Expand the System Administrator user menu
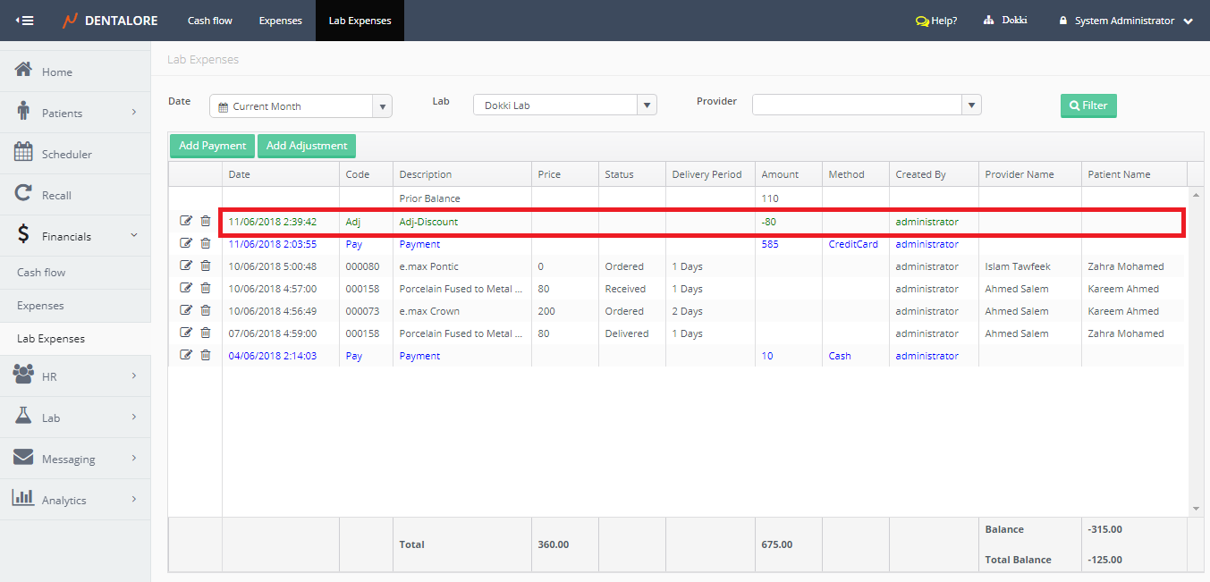The width and height of the screenshot is (1210, 582). 1188,21
